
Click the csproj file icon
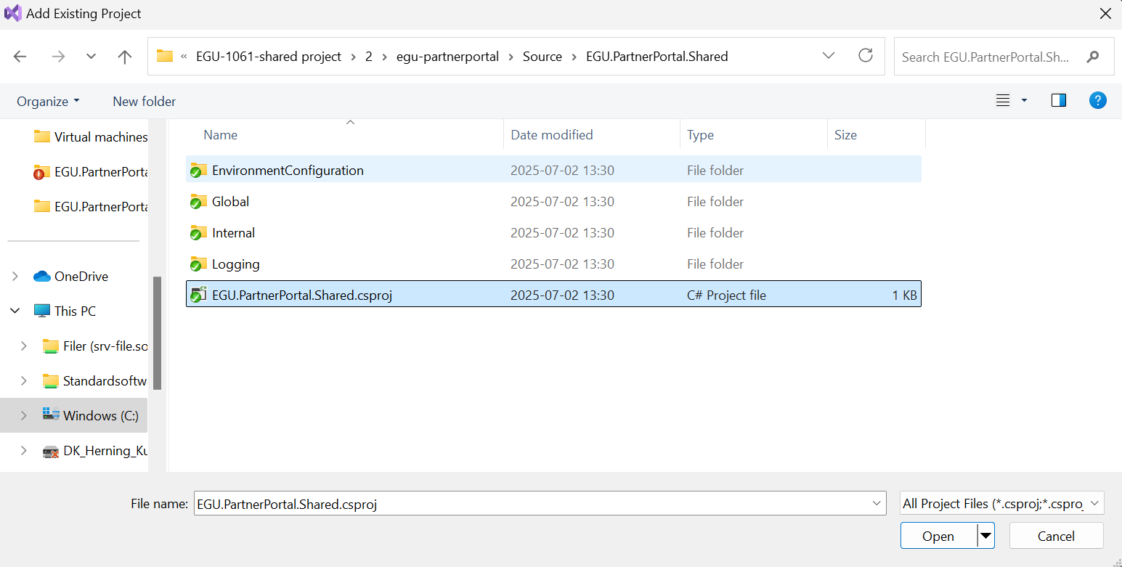point(198,295)
